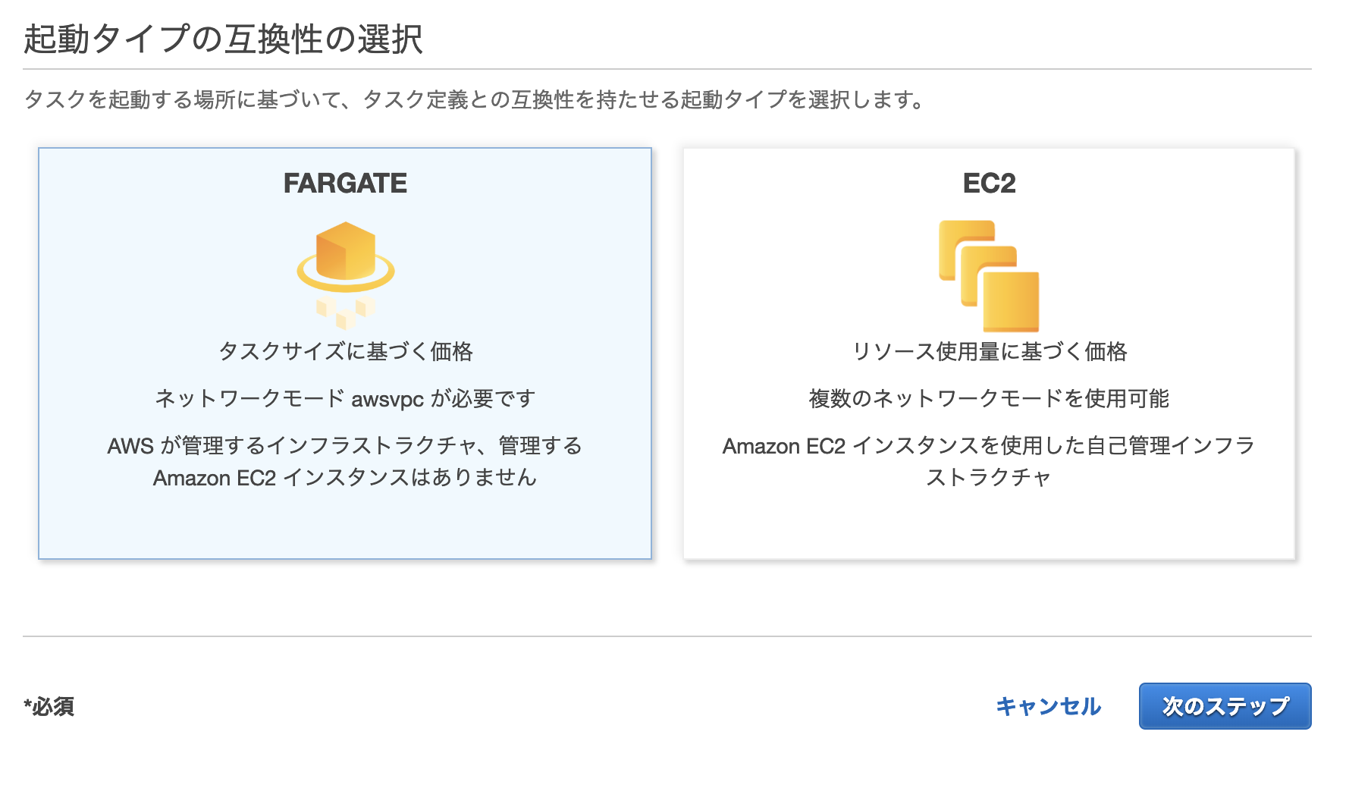Click the AWS が管理するインフラストラクチャ description
Image resolution: width=1371 pixels, height=807 pixels.
(345, 461)
